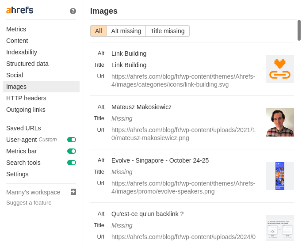The width and height of the screenshot is (302, 247).
Task: Select Indexability in the sidebar
Action: pos(22,52)
